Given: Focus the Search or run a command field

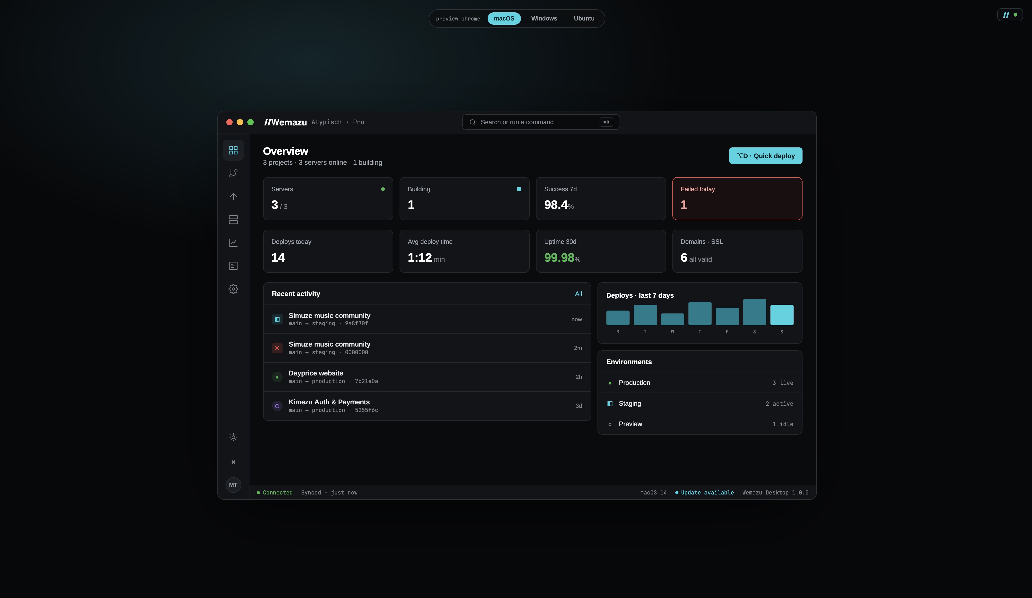Looking at the screenshot, I should point(540,122).
